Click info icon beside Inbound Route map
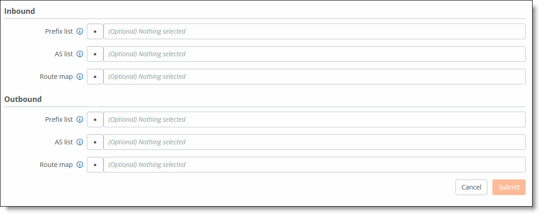540x214 pixels. coord(79,77)
